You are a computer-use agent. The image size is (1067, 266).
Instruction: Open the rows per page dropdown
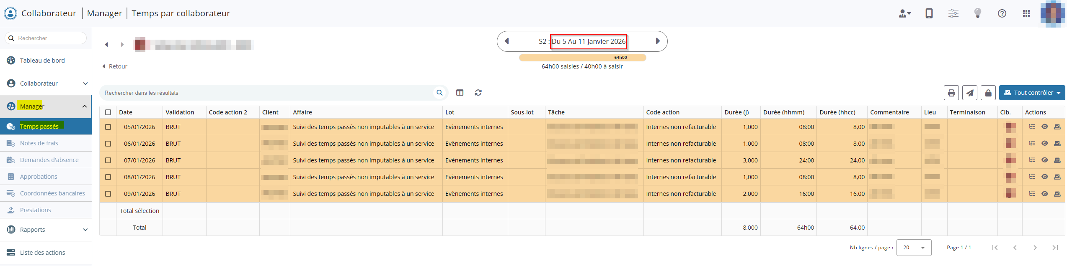(914, 248)
